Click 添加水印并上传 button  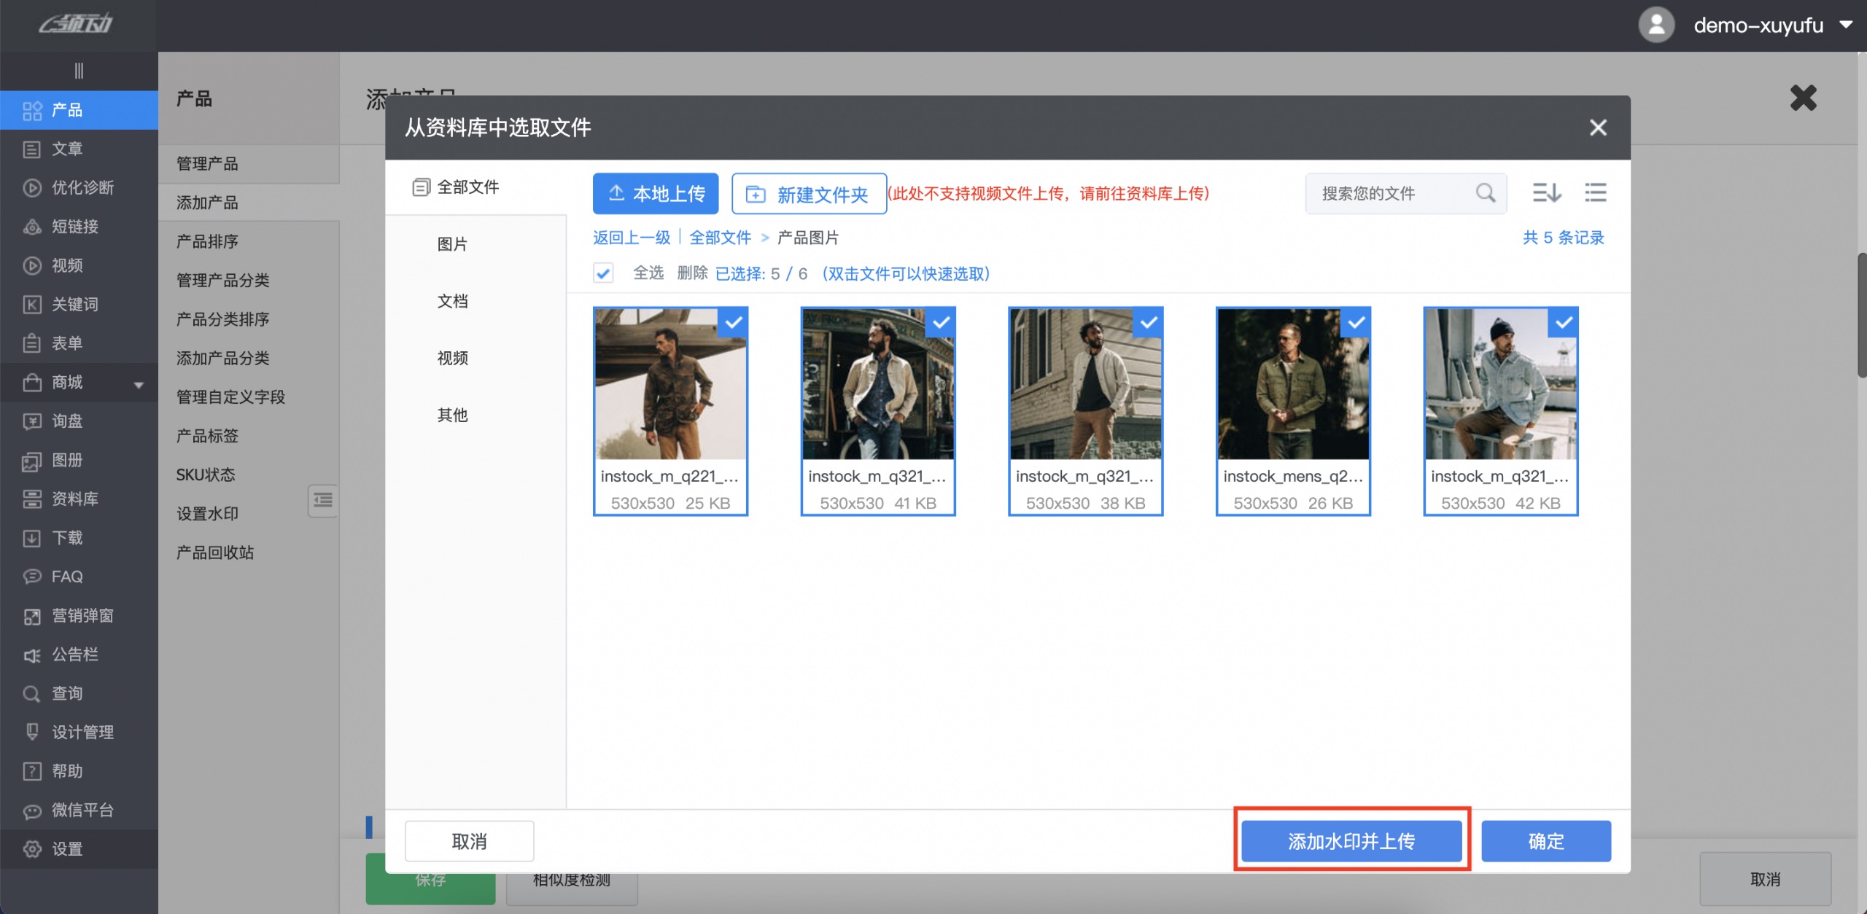tap(1351, 841)
